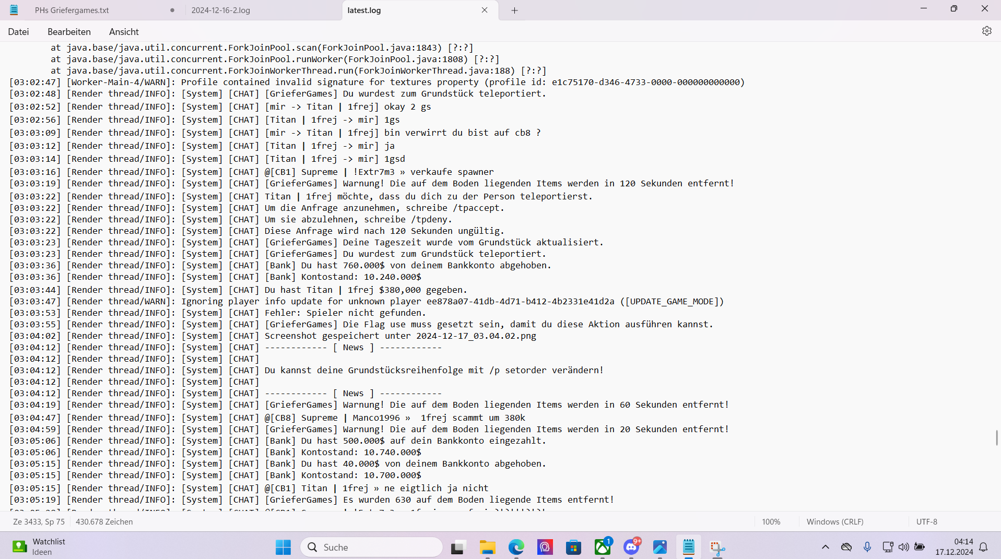Open Windows Start menu icon
1001x559 pixels.
coord(283,547)
